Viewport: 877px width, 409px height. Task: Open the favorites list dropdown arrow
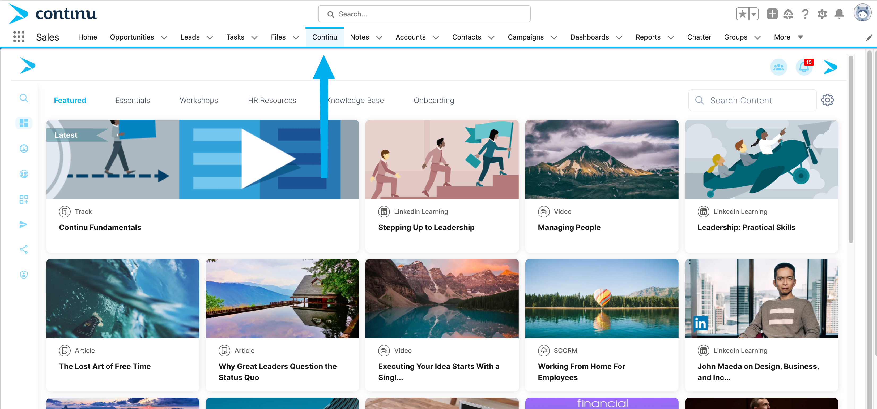754,14
